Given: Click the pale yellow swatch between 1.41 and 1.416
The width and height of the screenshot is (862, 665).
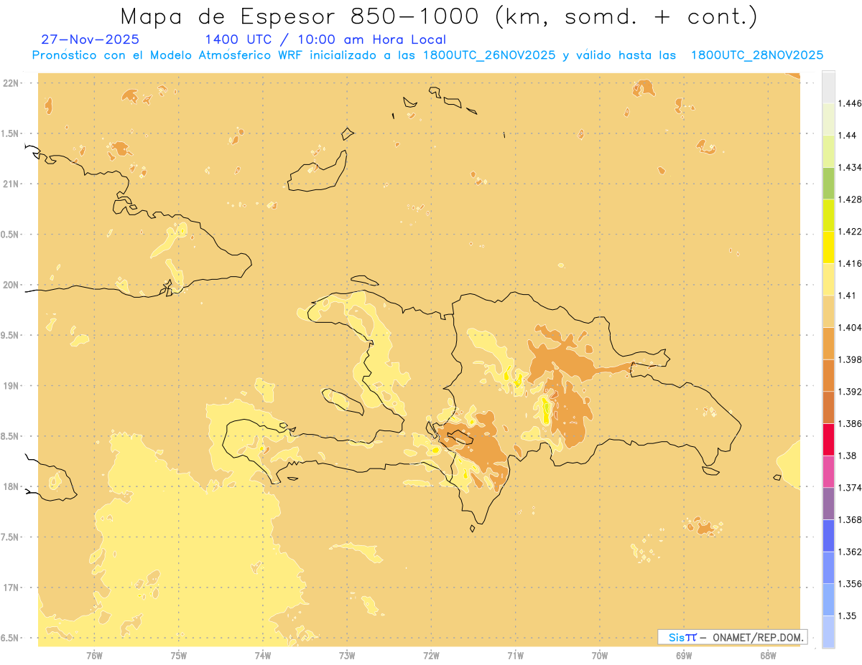Looking at the screenshot, I should (x=828, y=279).
